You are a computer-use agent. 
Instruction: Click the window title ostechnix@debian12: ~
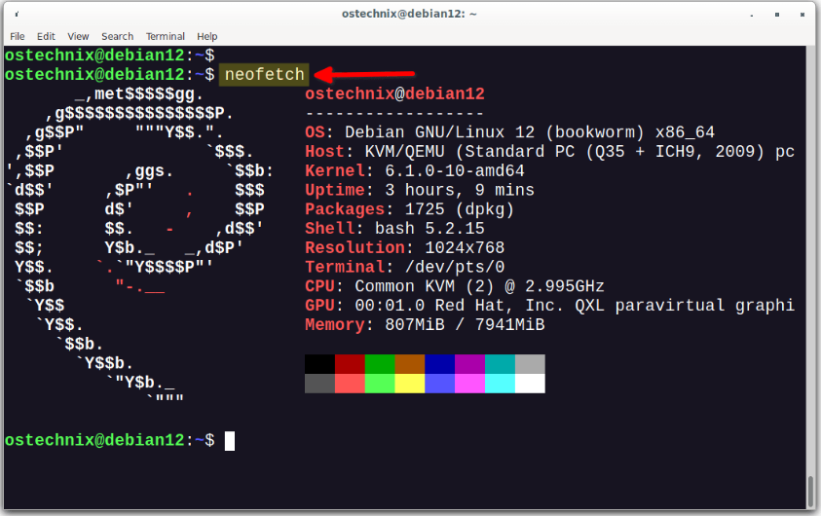click(409, 15)
